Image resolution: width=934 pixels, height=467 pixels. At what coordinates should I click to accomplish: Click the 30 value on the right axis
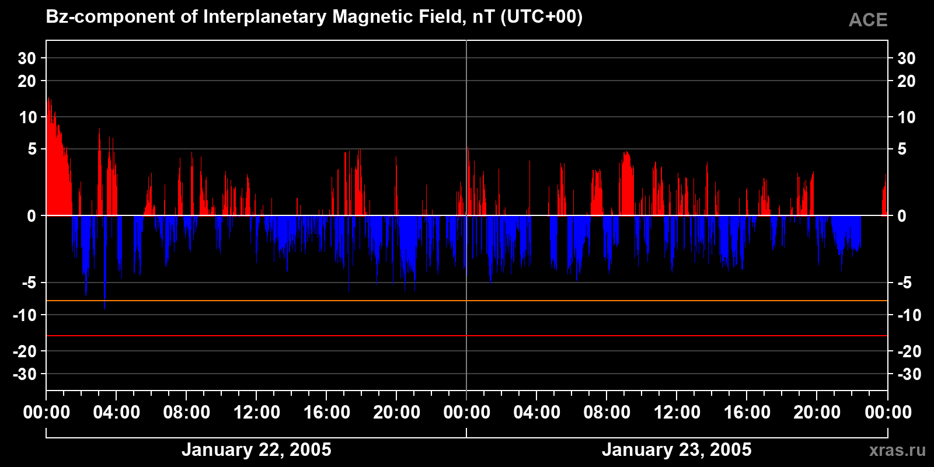(x=907, y=58)
